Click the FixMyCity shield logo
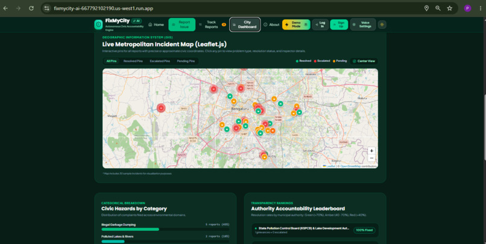The width and height of the screenshot is (486, 244). (98, 25)
